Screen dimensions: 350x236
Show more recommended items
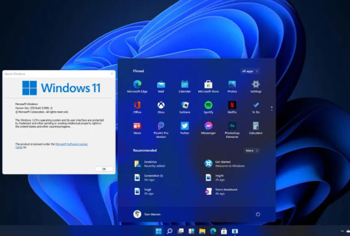point(252,150)
